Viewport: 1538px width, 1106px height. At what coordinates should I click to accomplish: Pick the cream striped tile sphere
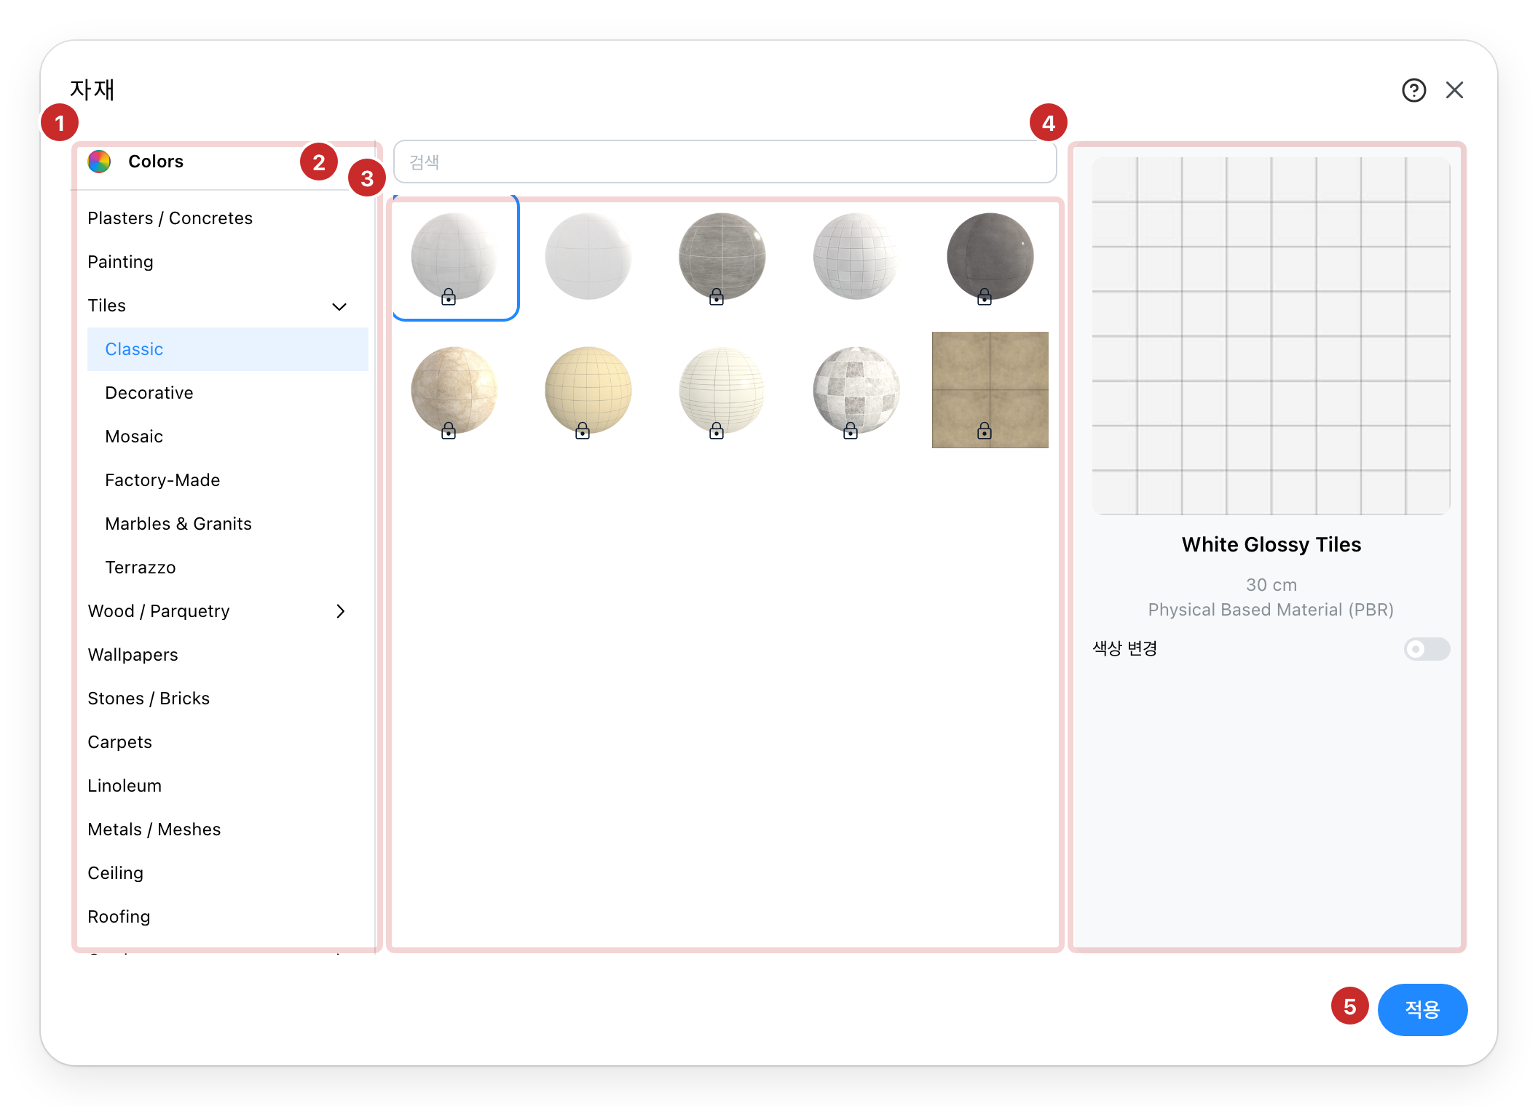coord(722,390)
